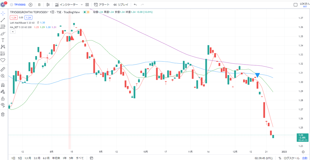Click the current price label 1.24
The height and width of the screenshot is (160, 310).
coord(303,138)
